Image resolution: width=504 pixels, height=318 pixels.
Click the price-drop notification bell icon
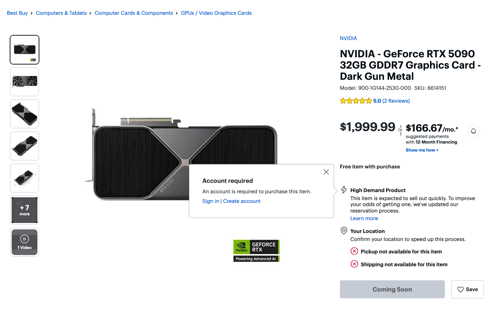[473, 131]
